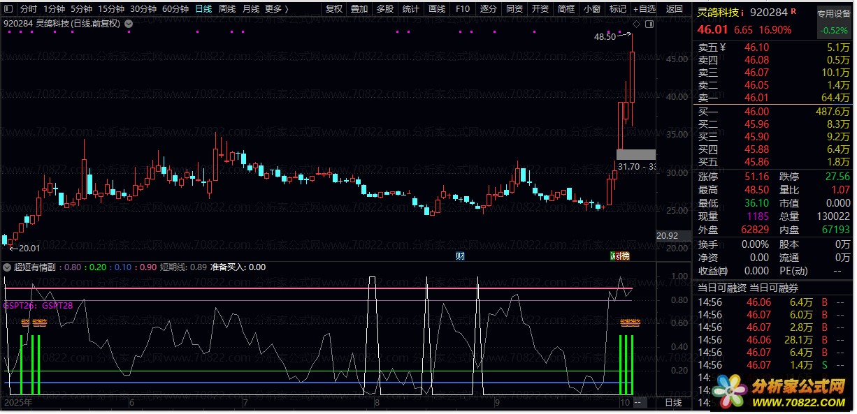Click the 日线 period label at bottom right
Screen dimensions: 857x414
672,403
